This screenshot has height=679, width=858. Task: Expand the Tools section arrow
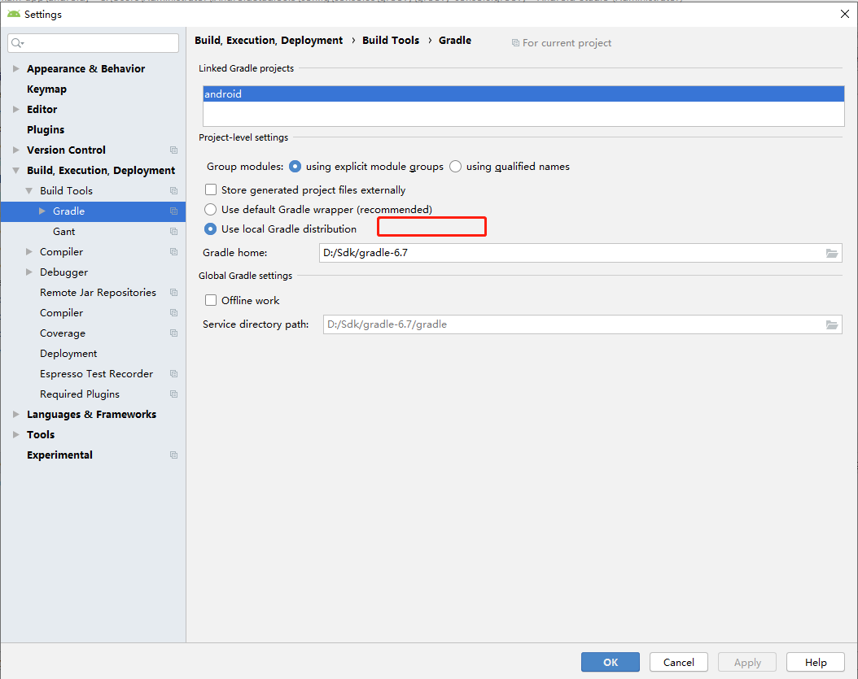pos(15,434)
